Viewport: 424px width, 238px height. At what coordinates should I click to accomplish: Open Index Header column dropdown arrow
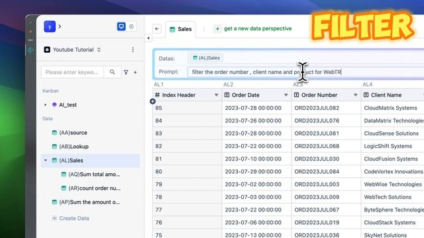(x=217, y=95)
